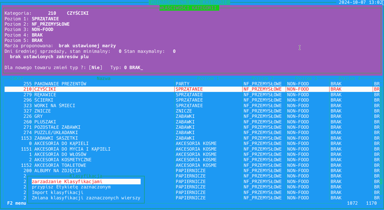Click Idkat '327' cell
The height and width of the screenshot is (210, 384).
27,111
